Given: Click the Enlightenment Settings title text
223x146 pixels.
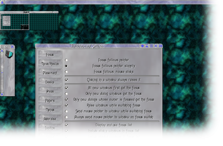Looking at the screenshot, I should (x=87, y=46).
